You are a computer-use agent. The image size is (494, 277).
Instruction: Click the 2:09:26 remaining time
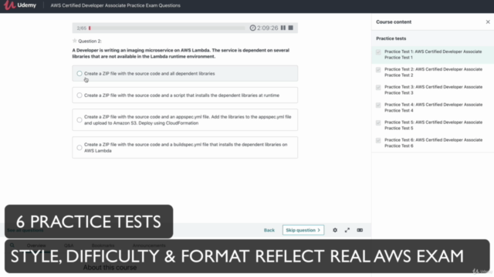[268, 28]
